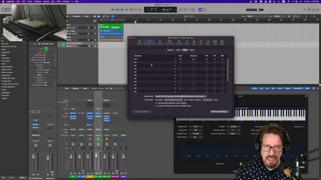The height and width of the screenshot is (180, 321).
Task: Switch to the MIDI tab in Synchronization
Action: [185, 50]
